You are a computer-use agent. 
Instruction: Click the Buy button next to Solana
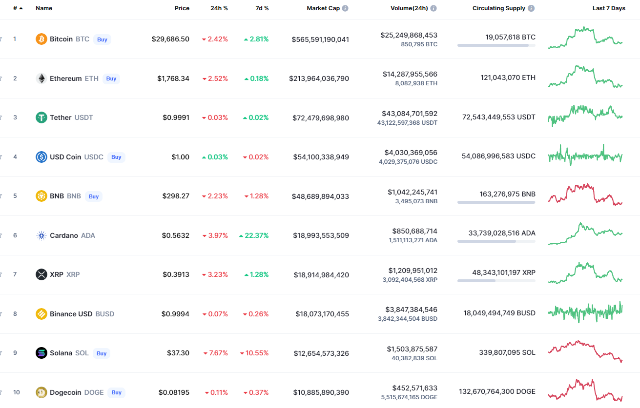coord(102,353)
